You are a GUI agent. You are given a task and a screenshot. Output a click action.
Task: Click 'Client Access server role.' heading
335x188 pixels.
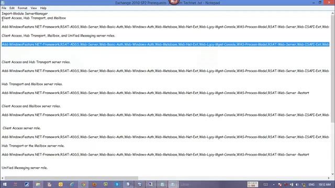pyautogui.click(x=21, y=128)
